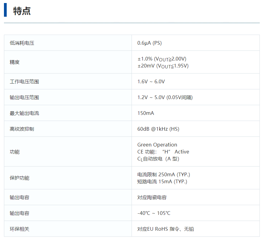Screen dimensions: 268x241
Task: Select the 对应EU RoHS 指令、无铅 text
Action: tap(164, 229)
